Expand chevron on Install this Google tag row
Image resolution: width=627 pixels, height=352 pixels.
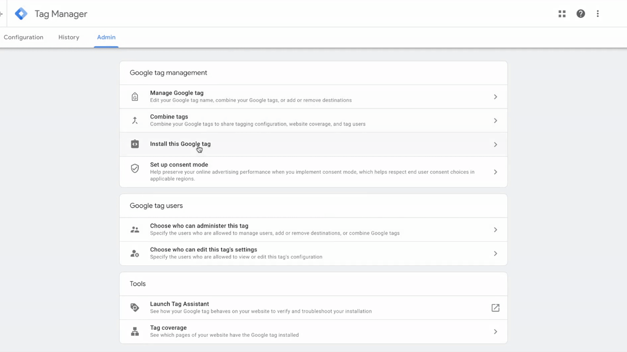[x=496, y=144]
